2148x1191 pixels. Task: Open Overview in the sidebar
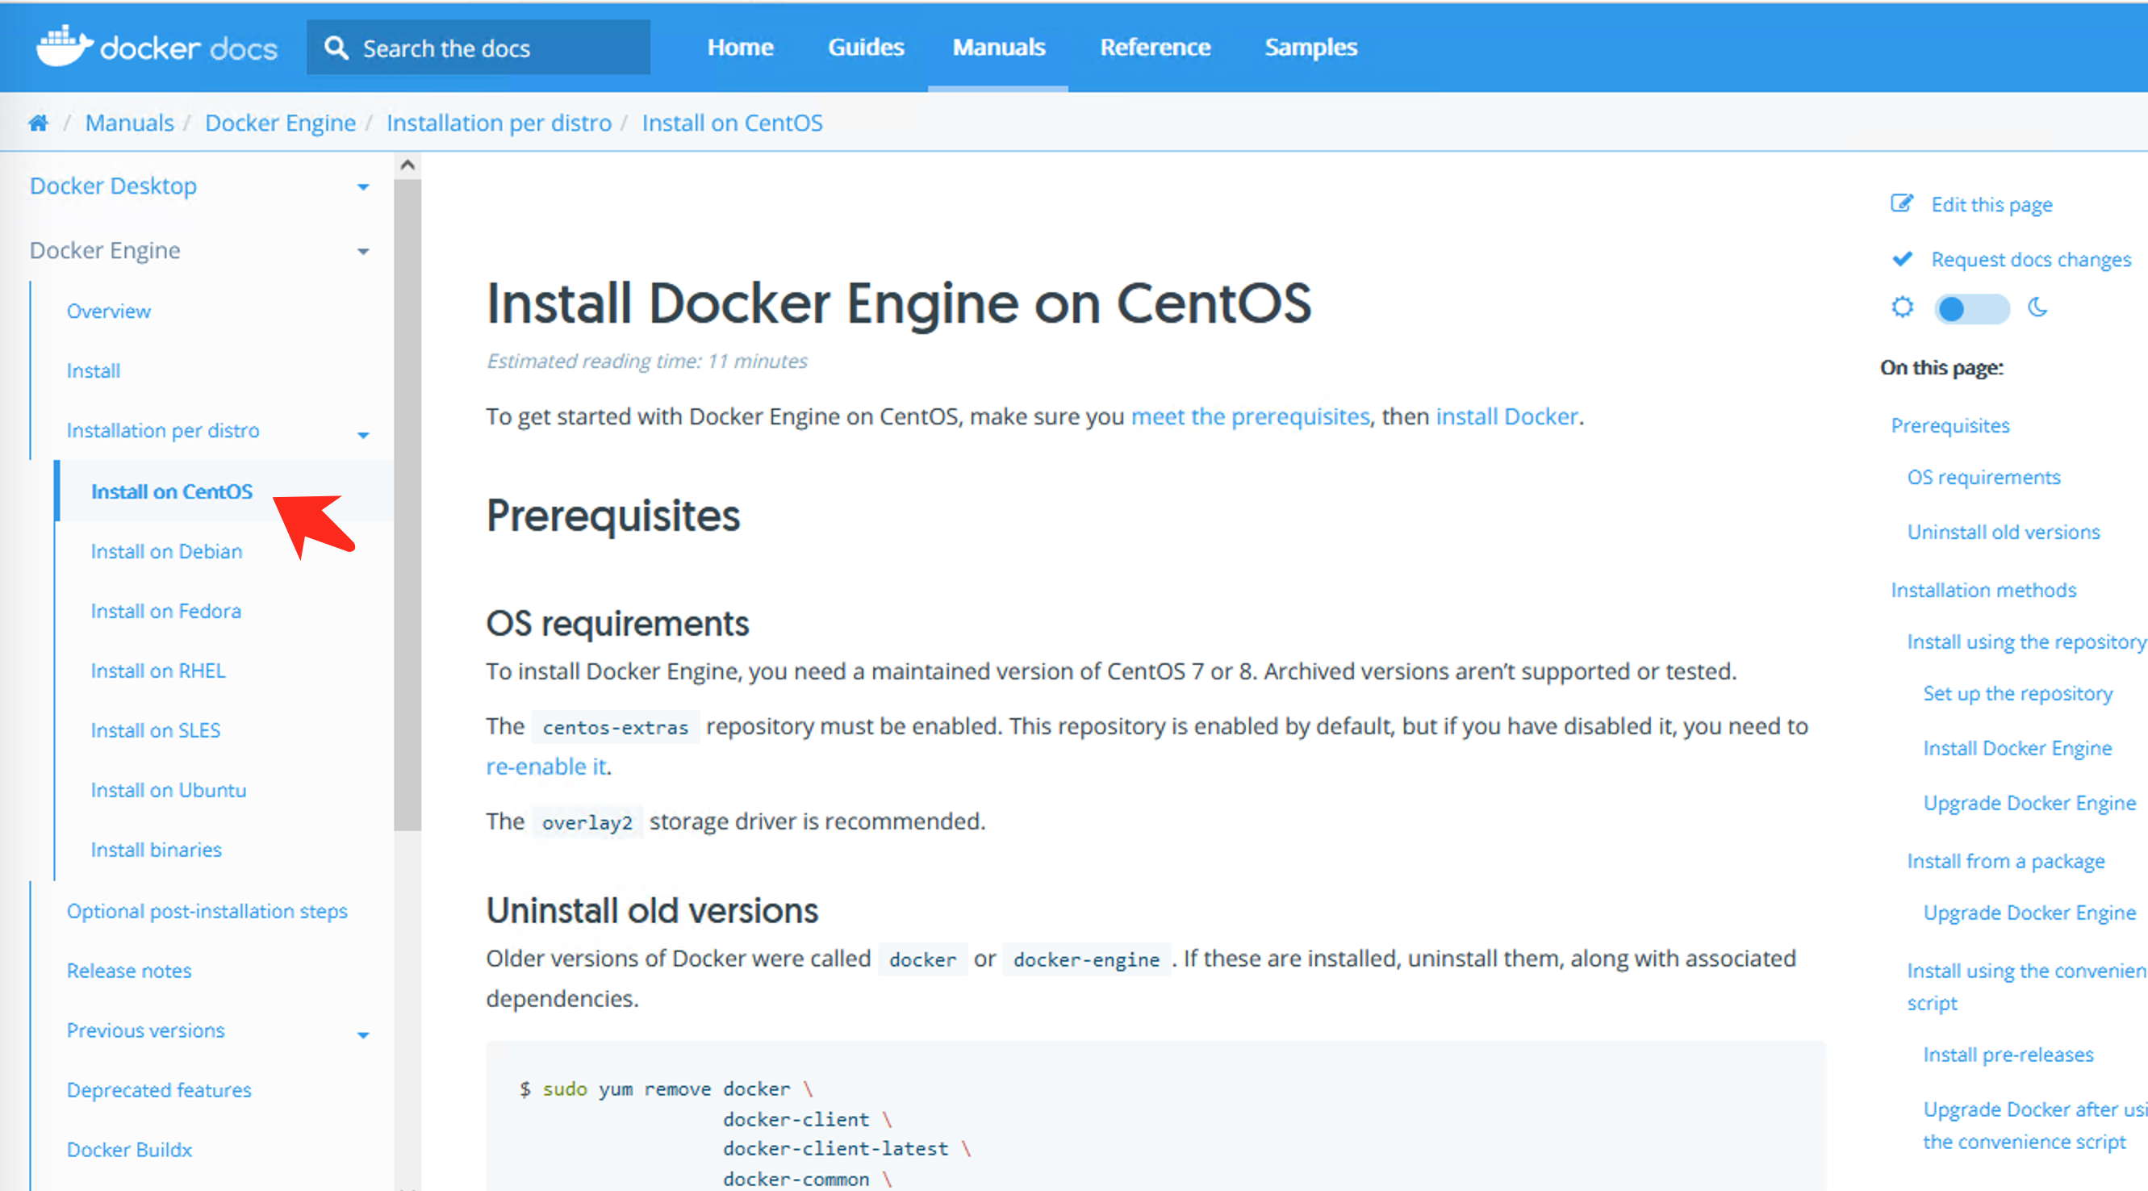(108, 311)
